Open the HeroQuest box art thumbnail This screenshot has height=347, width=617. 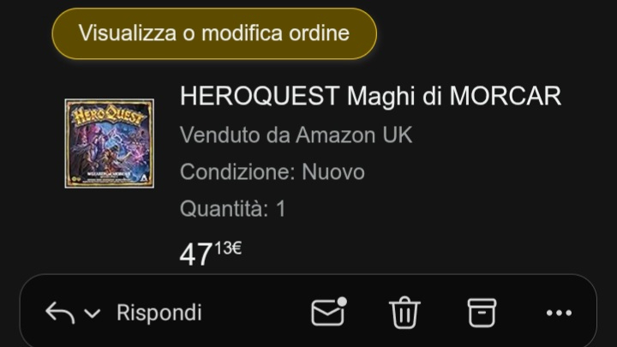[x=110, y=144]
